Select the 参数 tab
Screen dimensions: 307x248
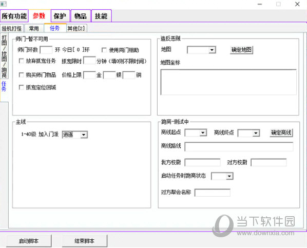(x=39, y=16)
